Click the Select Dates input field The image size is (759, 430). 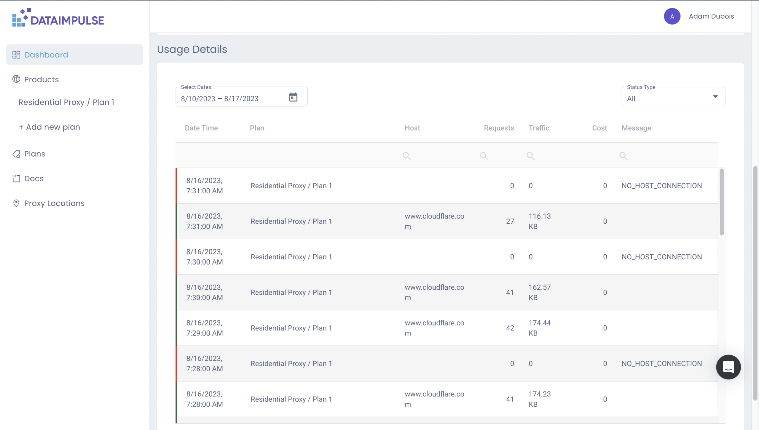(x=241, y=97)
